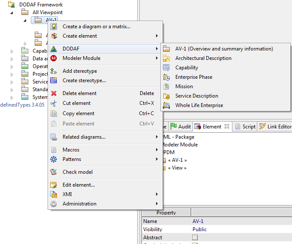Select the « AV-1 » stereotype entry

point(177,160)
